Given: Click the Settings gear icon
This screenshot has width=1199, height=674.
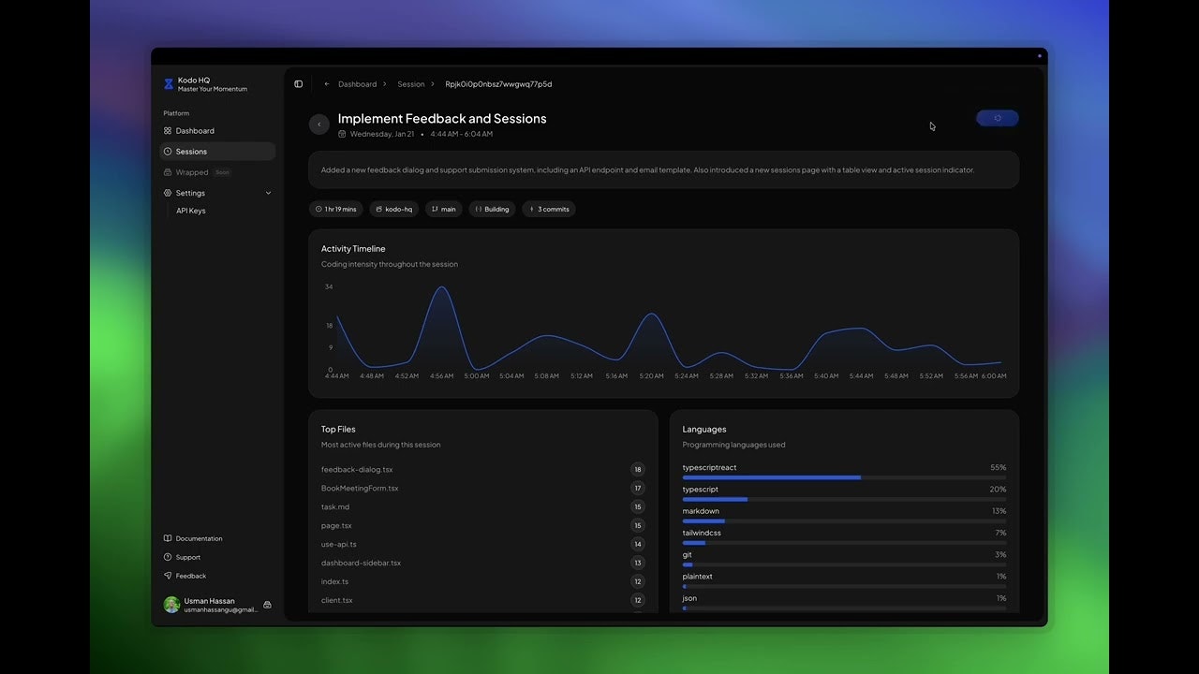Looking at the screenshot, I should tap(168, 193).
